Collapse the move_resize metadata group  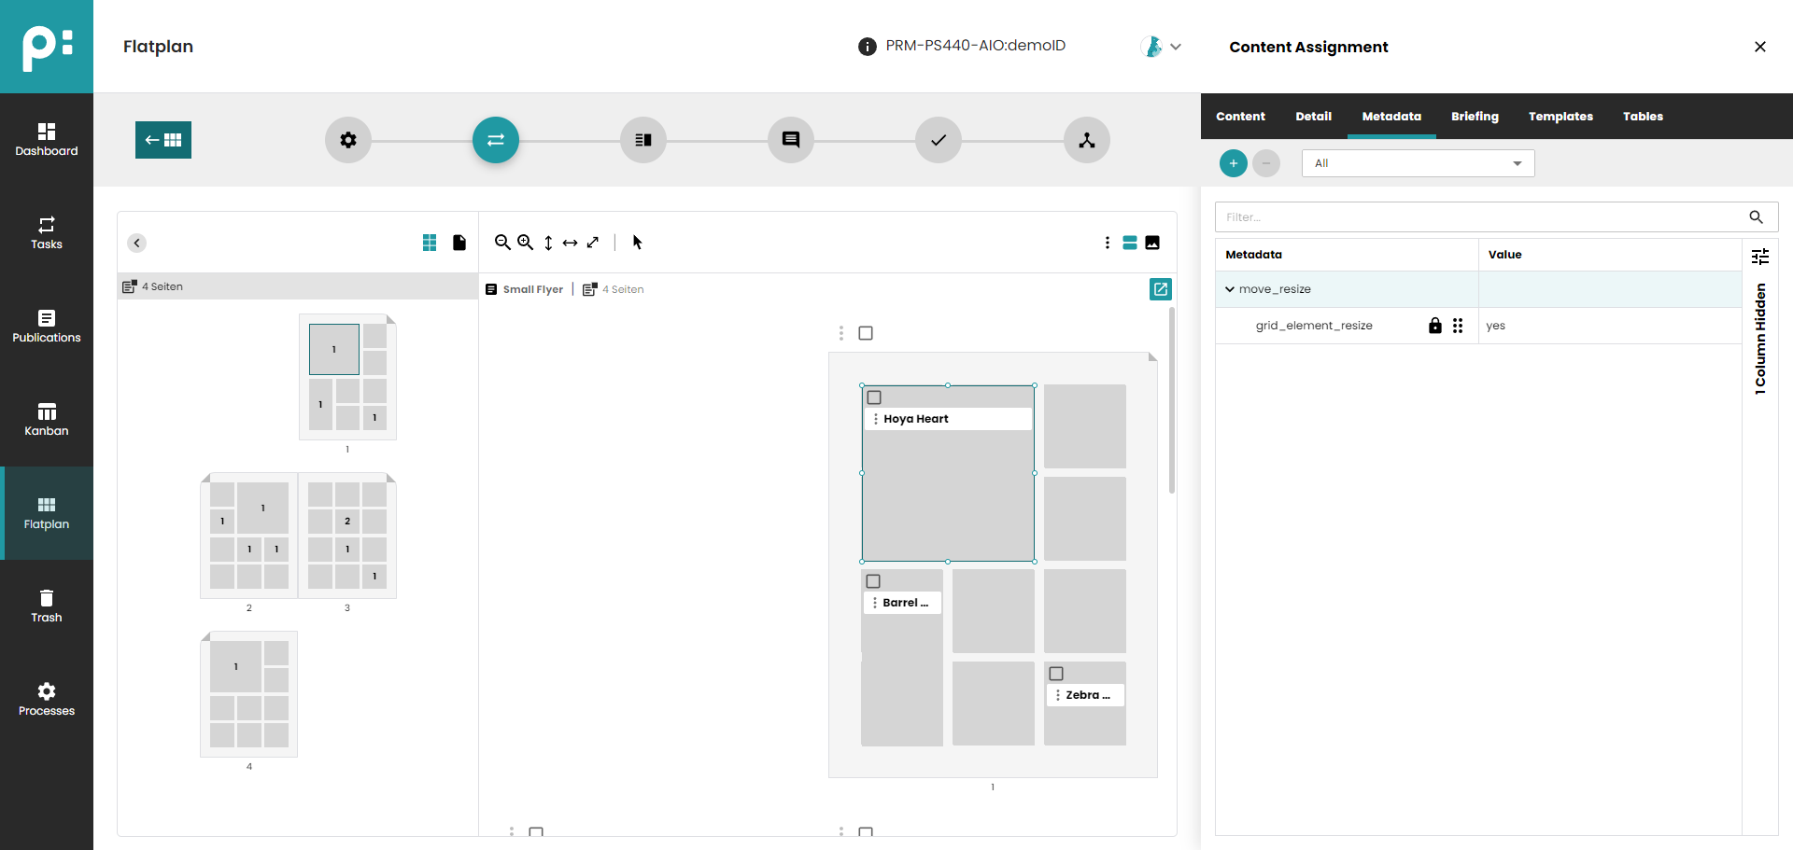click(1230, 289)
